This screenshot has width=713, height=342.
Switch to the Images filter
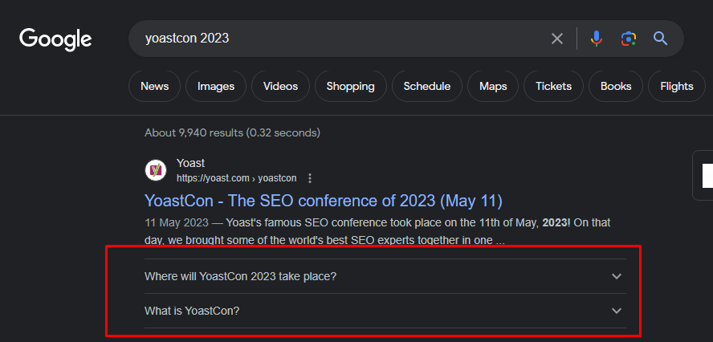[x=216, y=86]
